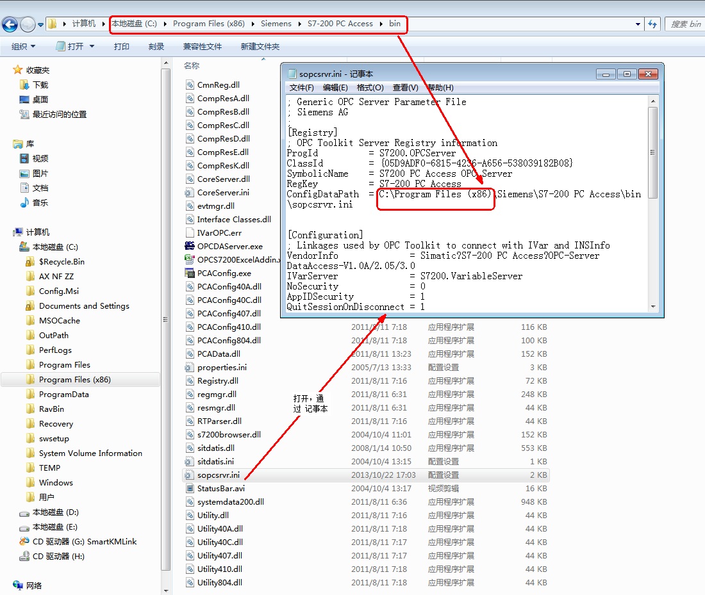Select the sitdatis.ini file icon
Screen dimensions: 705x595
(x=189, y=461)
